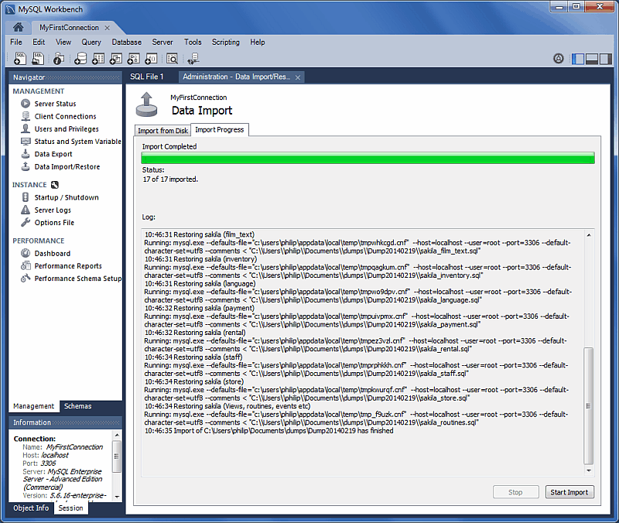Switch Navigator to Schemas tab
This screenshot has height=523, width=619.
[x=78, y=405]
